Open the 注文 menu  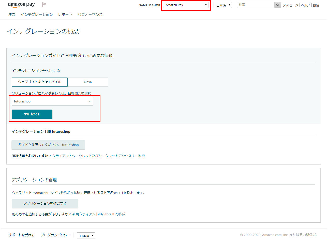[x=12, y=14]
